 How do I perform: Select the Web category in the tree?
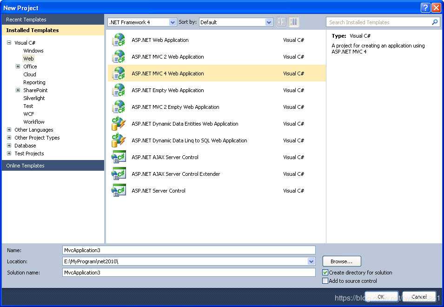[29, 59]
